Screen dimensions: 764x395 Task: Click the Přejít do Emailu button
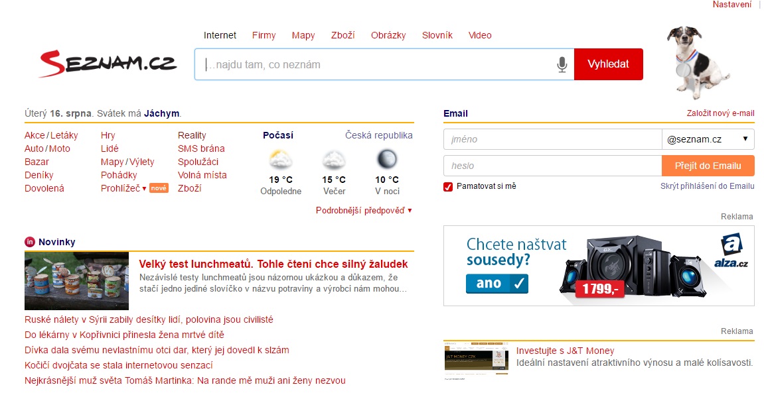(708, 166)
